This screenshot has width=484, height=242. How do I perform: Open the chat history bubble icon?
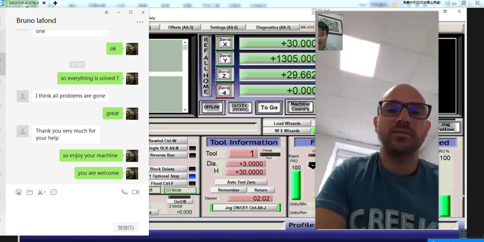54,192
